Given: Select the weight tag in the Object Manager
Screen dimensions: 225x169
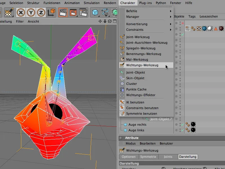Looking at the screenshot, I should click(x=188, y=28).
